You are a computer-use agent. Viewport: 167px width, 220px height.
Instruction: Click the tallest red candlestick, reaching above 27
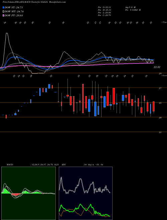[83, 98]
